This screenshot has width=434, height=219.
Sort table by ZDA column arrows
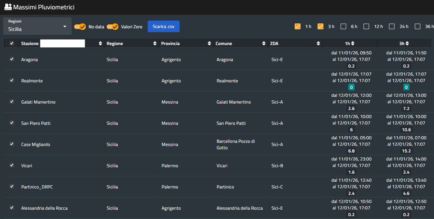point(318,44)
